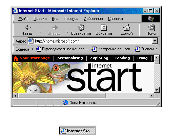Open the Правка menu
The image size is (183, 135).
coord(40,19)
